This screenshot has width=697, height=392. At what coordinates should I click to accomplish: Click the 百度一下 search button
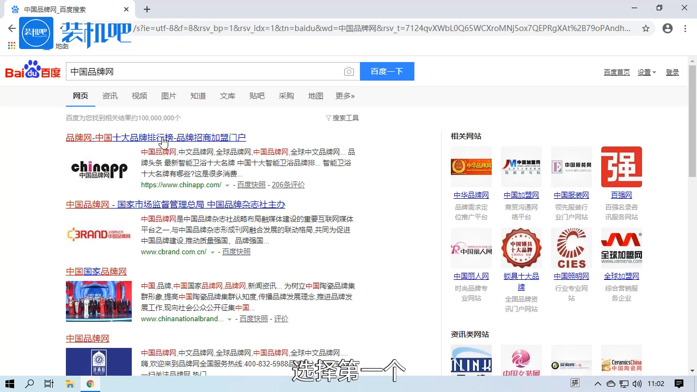(x=387, y=71)
